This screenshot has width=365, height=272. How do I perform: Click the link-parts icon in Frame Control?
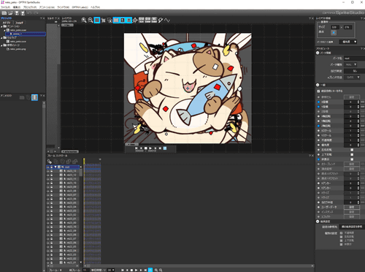(x=50, y=162)
